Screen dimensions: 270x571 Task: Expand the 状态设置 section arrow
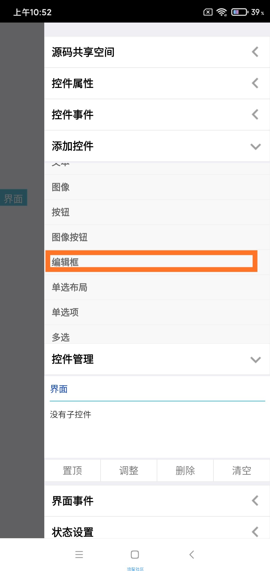(x=255, y=531)
